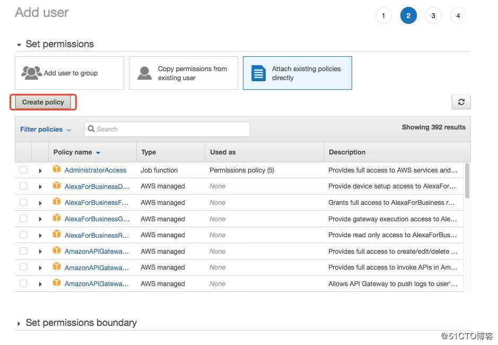Click 'Provides full access to AWS services and...' description
The width and height of the screenshot is (498, 345).
(393, 170)
